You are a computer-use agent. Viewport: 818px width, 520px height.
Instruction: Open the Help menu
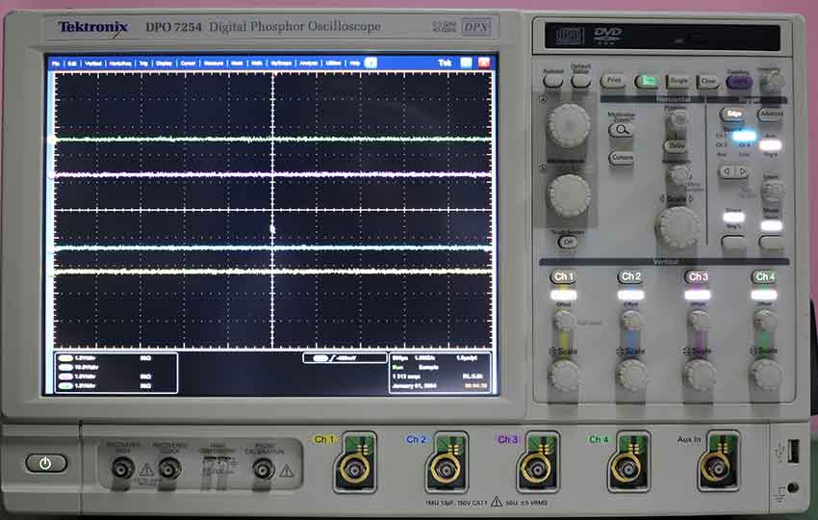(x=355, y=64)
